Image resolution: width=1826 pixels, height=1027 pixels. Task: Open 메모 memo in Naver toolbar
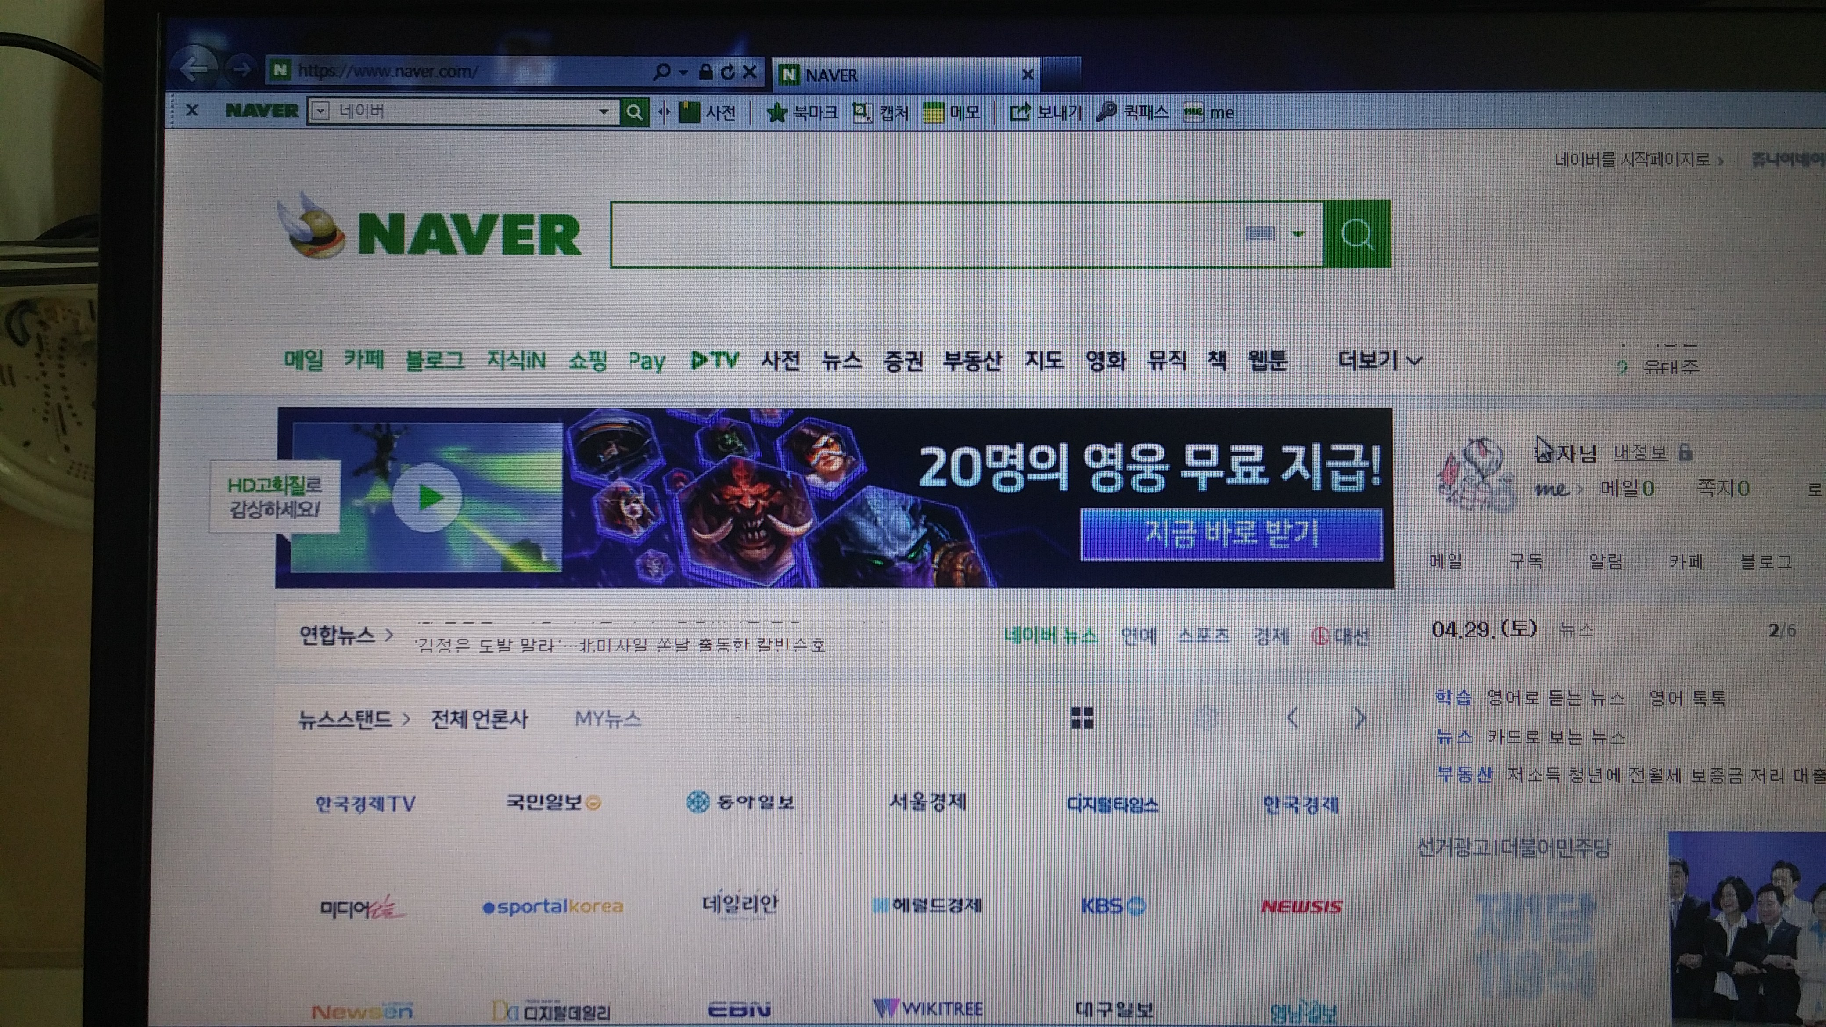[x=952, y=112]
